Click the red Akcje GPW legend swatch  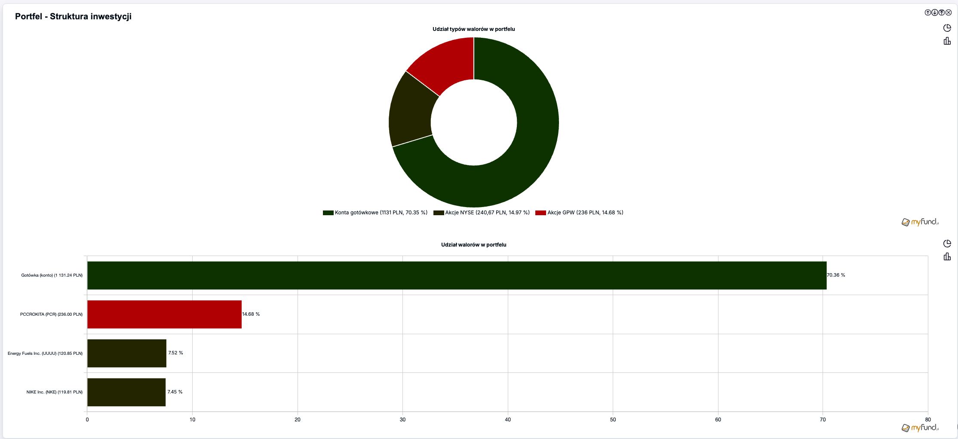[540, 213]
